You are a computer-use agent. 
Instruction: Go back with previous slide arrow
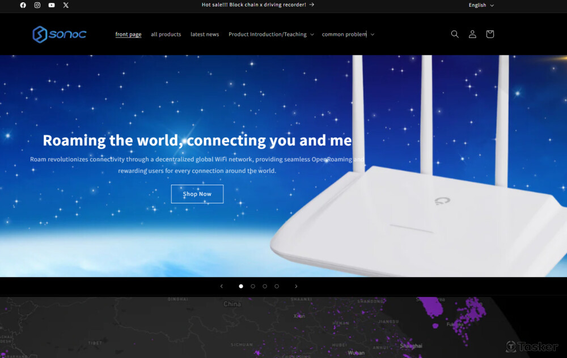[x=222, y=286]
